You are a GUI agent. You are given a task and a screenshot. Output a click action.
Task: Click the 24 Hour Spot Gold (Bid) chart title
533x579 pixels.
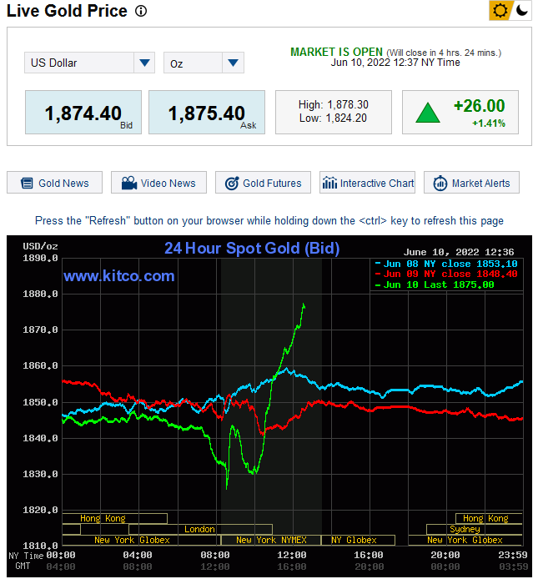click(x=252, y=248)
